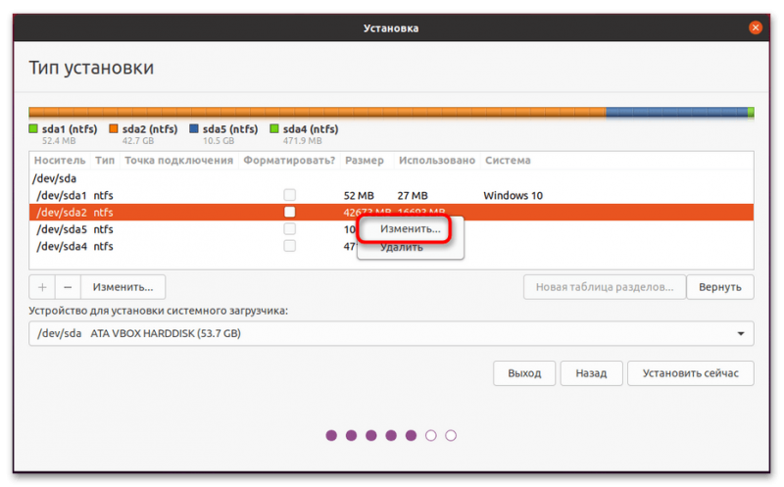Click the Тип column header
Image resolution: width=784 pixels, height=487 pixels.
pyautogui.click(x=105, y=161)
